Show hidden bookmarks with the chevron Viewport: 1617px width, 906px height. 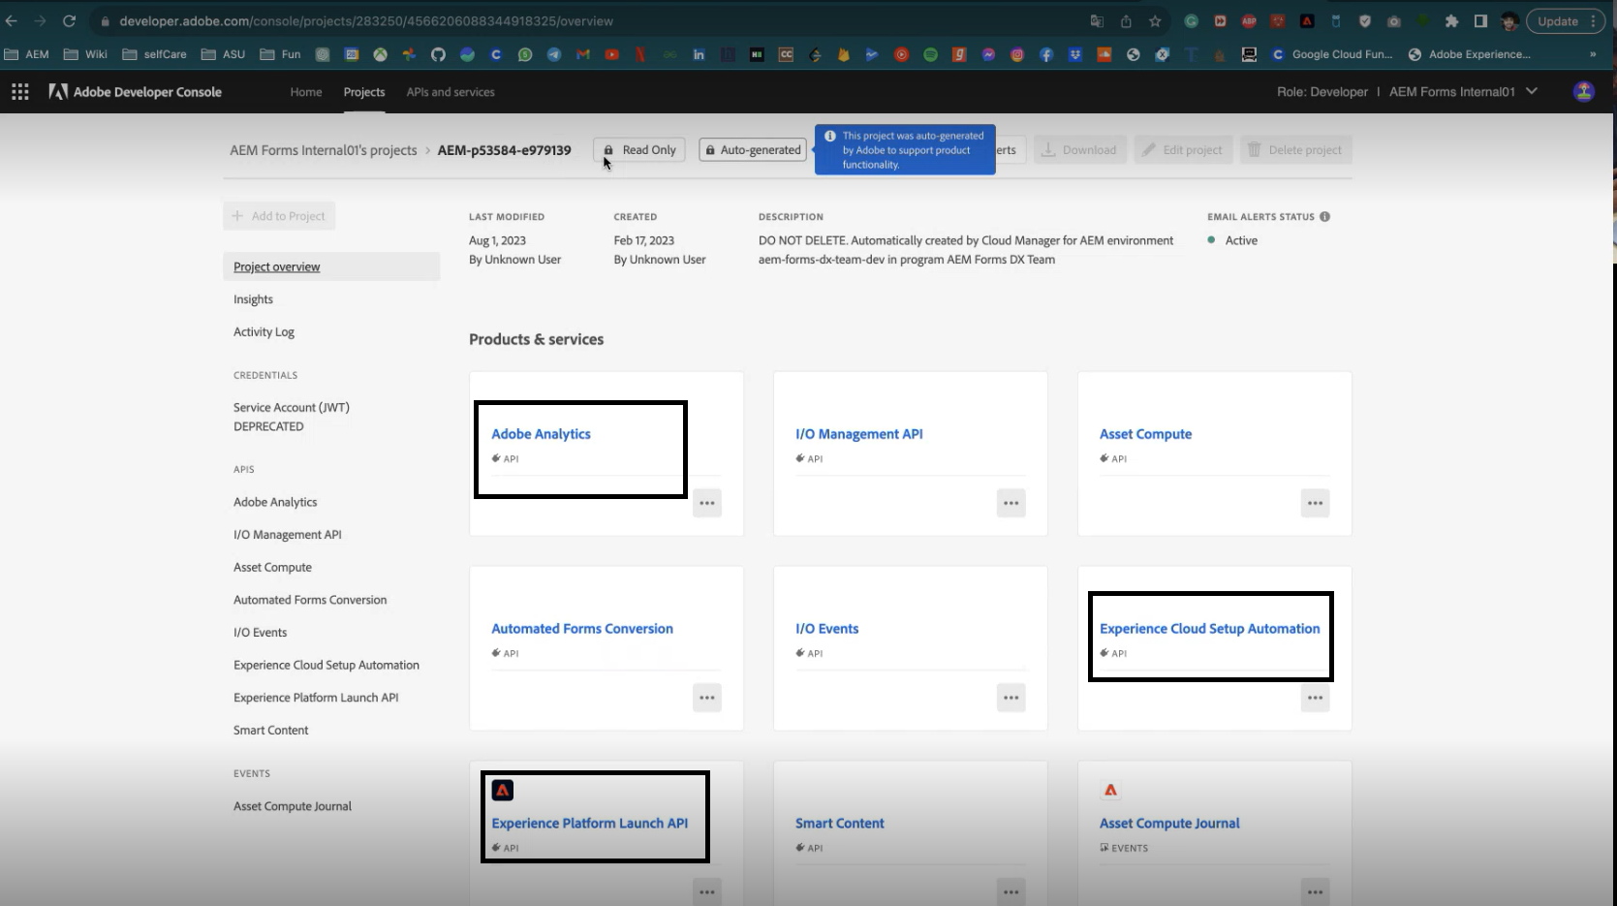tap(1593, 54)
